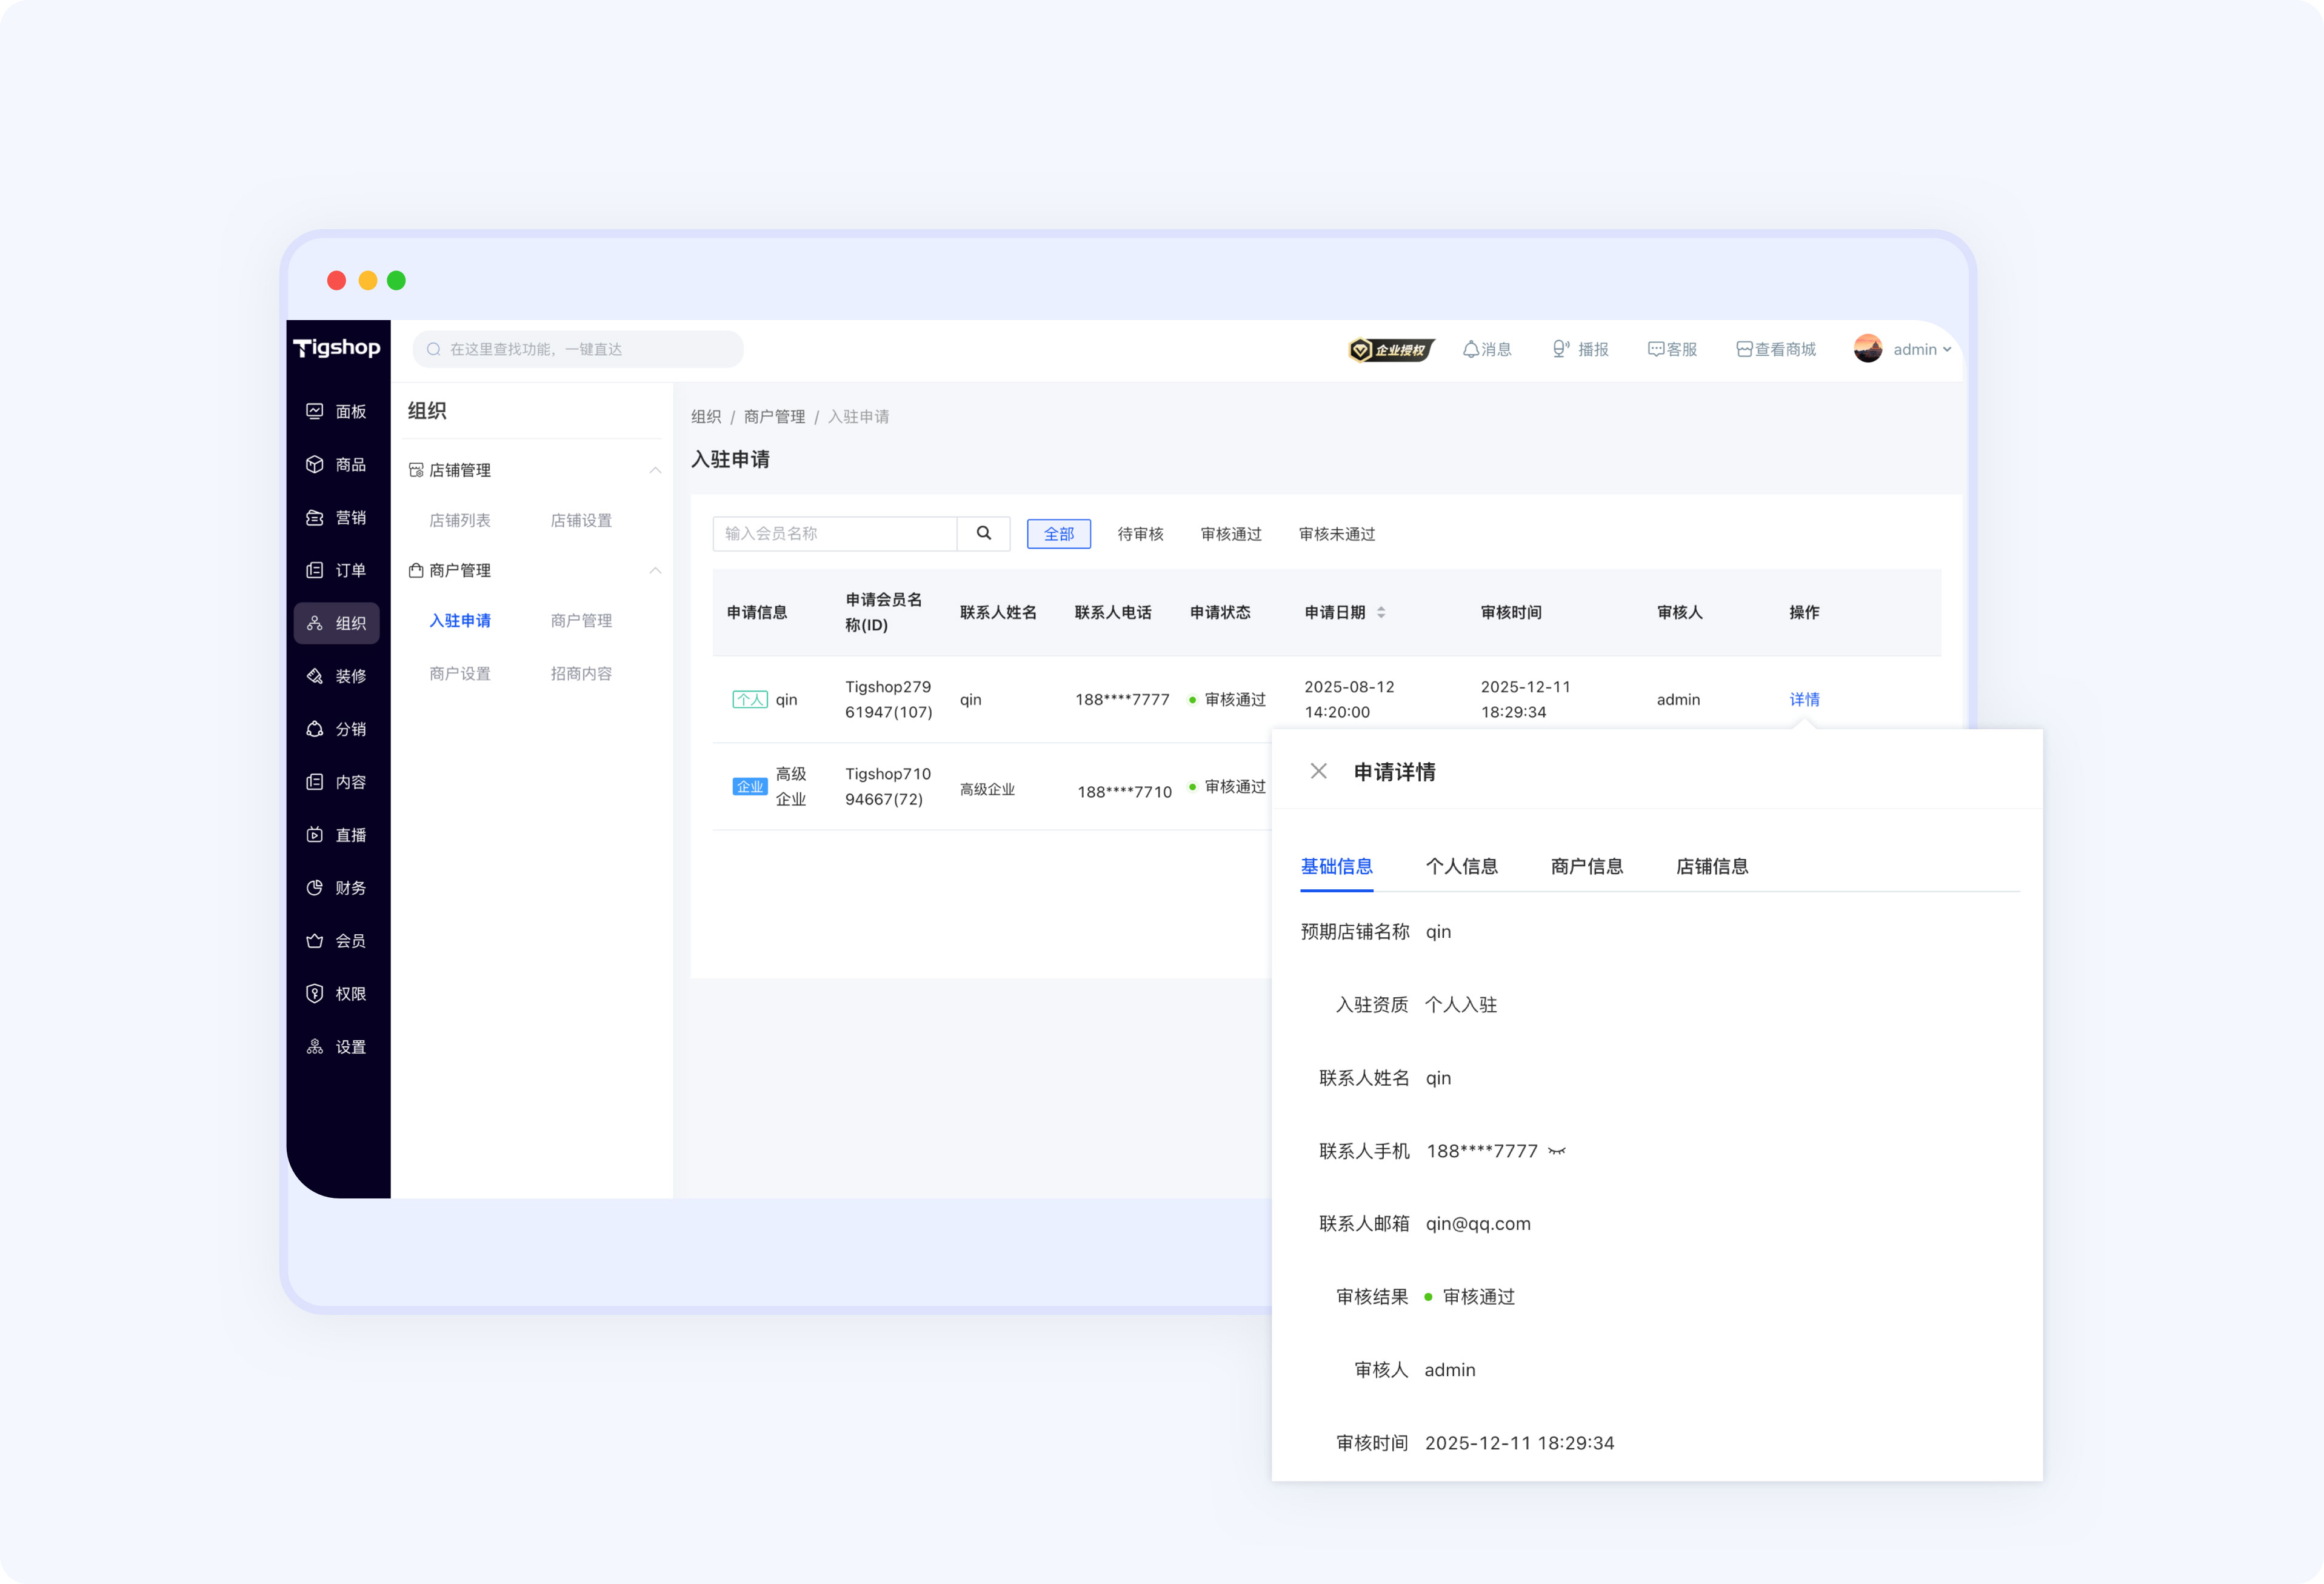
Task: Open the 会员 members sidebar item
Action: click(x=336, y=941)
